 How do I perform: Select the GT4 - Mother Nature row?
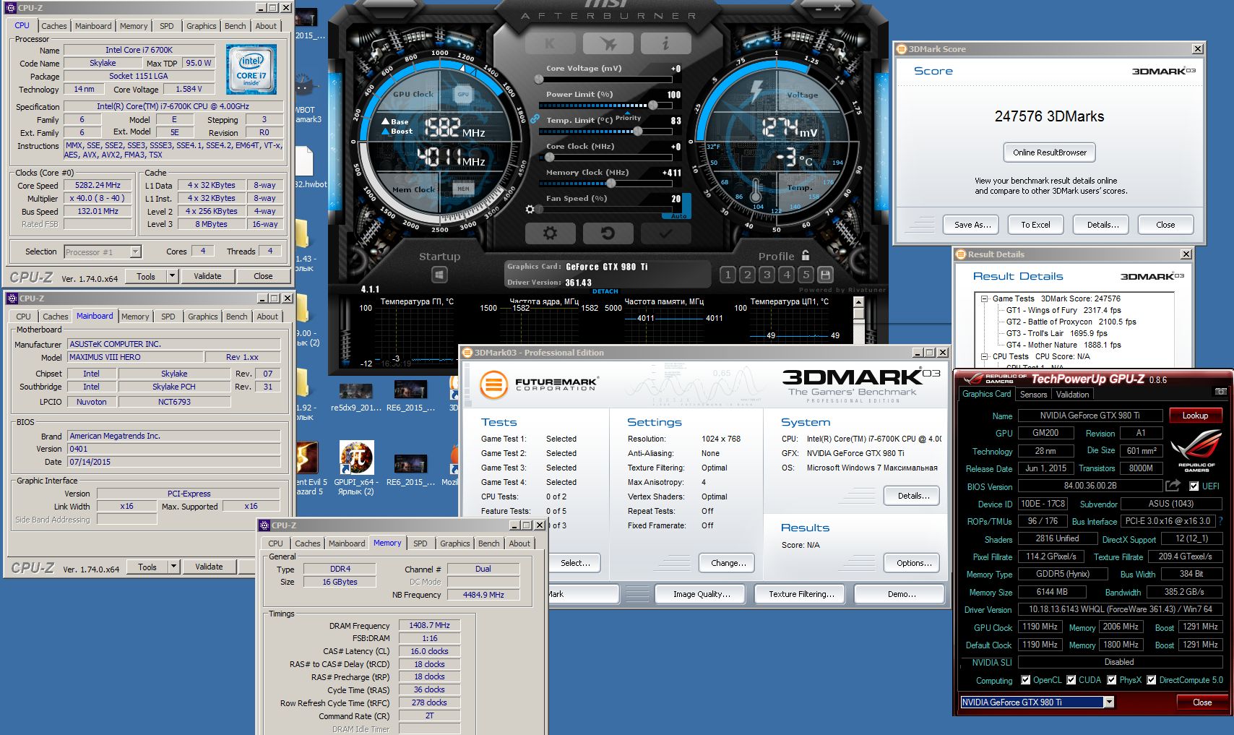click(1063, 345)
